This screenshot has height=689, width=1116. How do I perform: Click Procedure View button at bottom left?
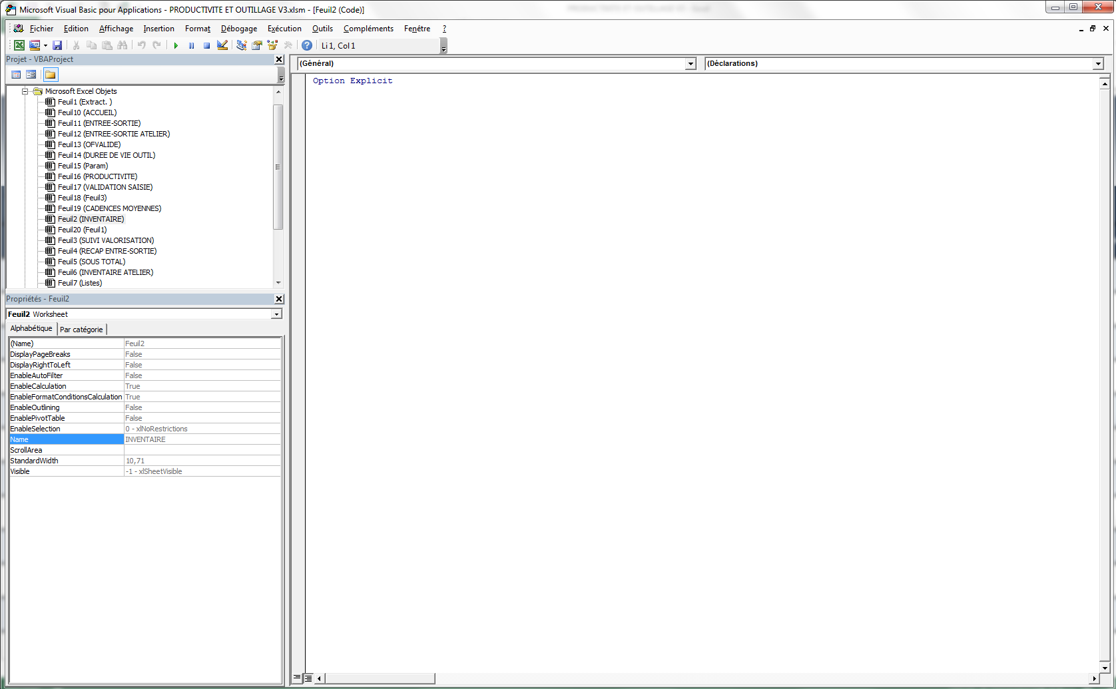click(x=297, y=678)
